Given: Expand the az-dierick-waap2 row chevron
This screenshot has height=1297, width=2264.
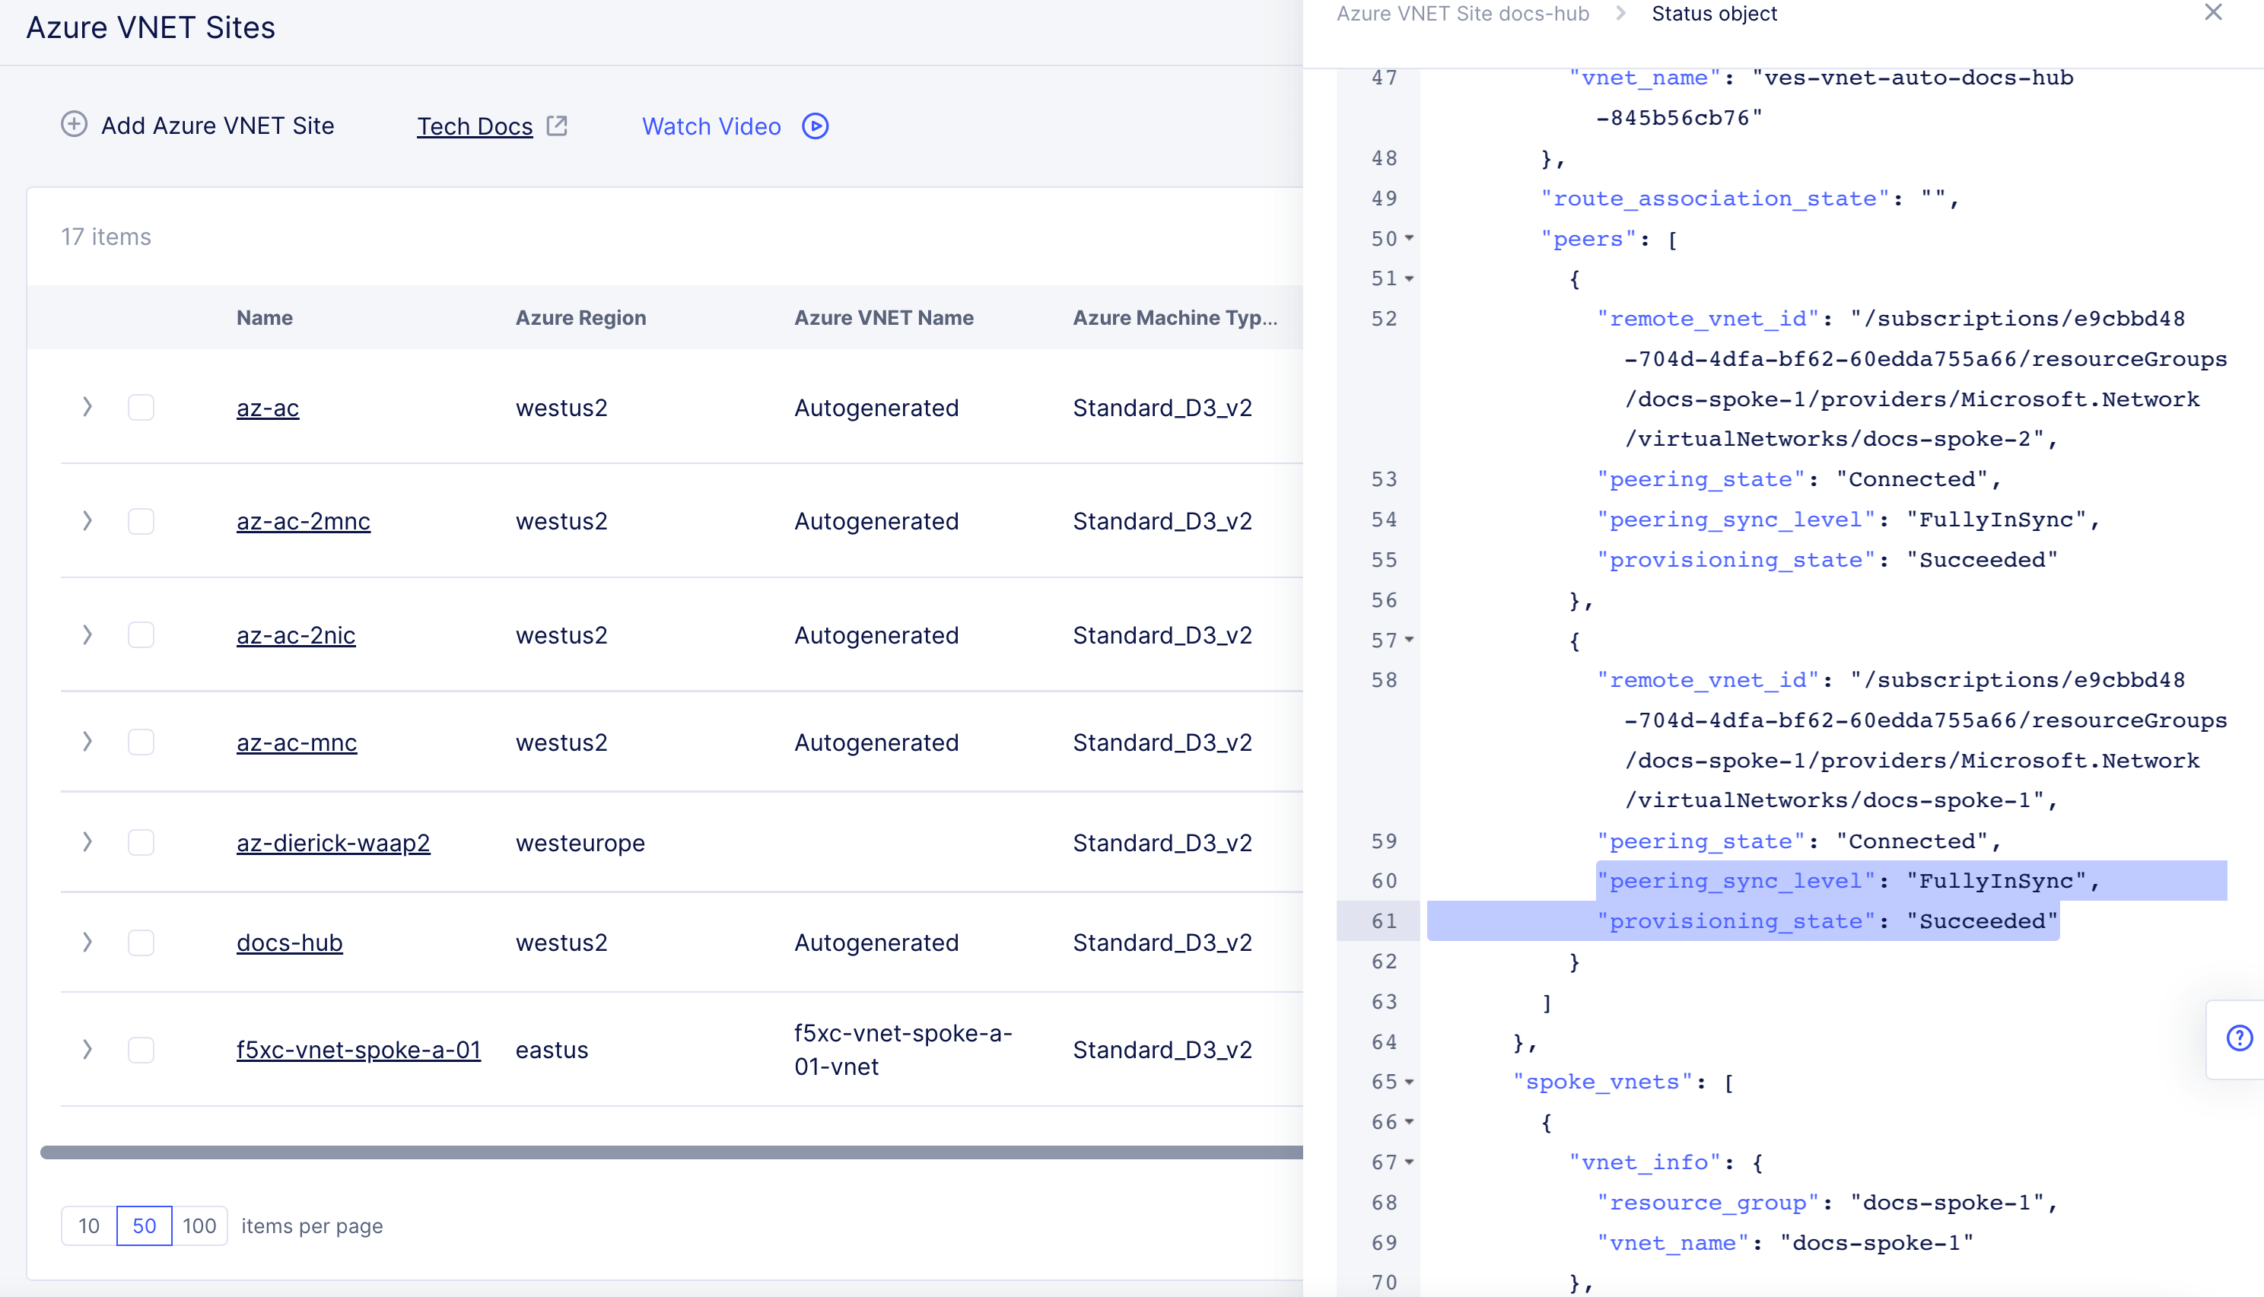Looking at the screenshot, I should (x=87, y=843).
